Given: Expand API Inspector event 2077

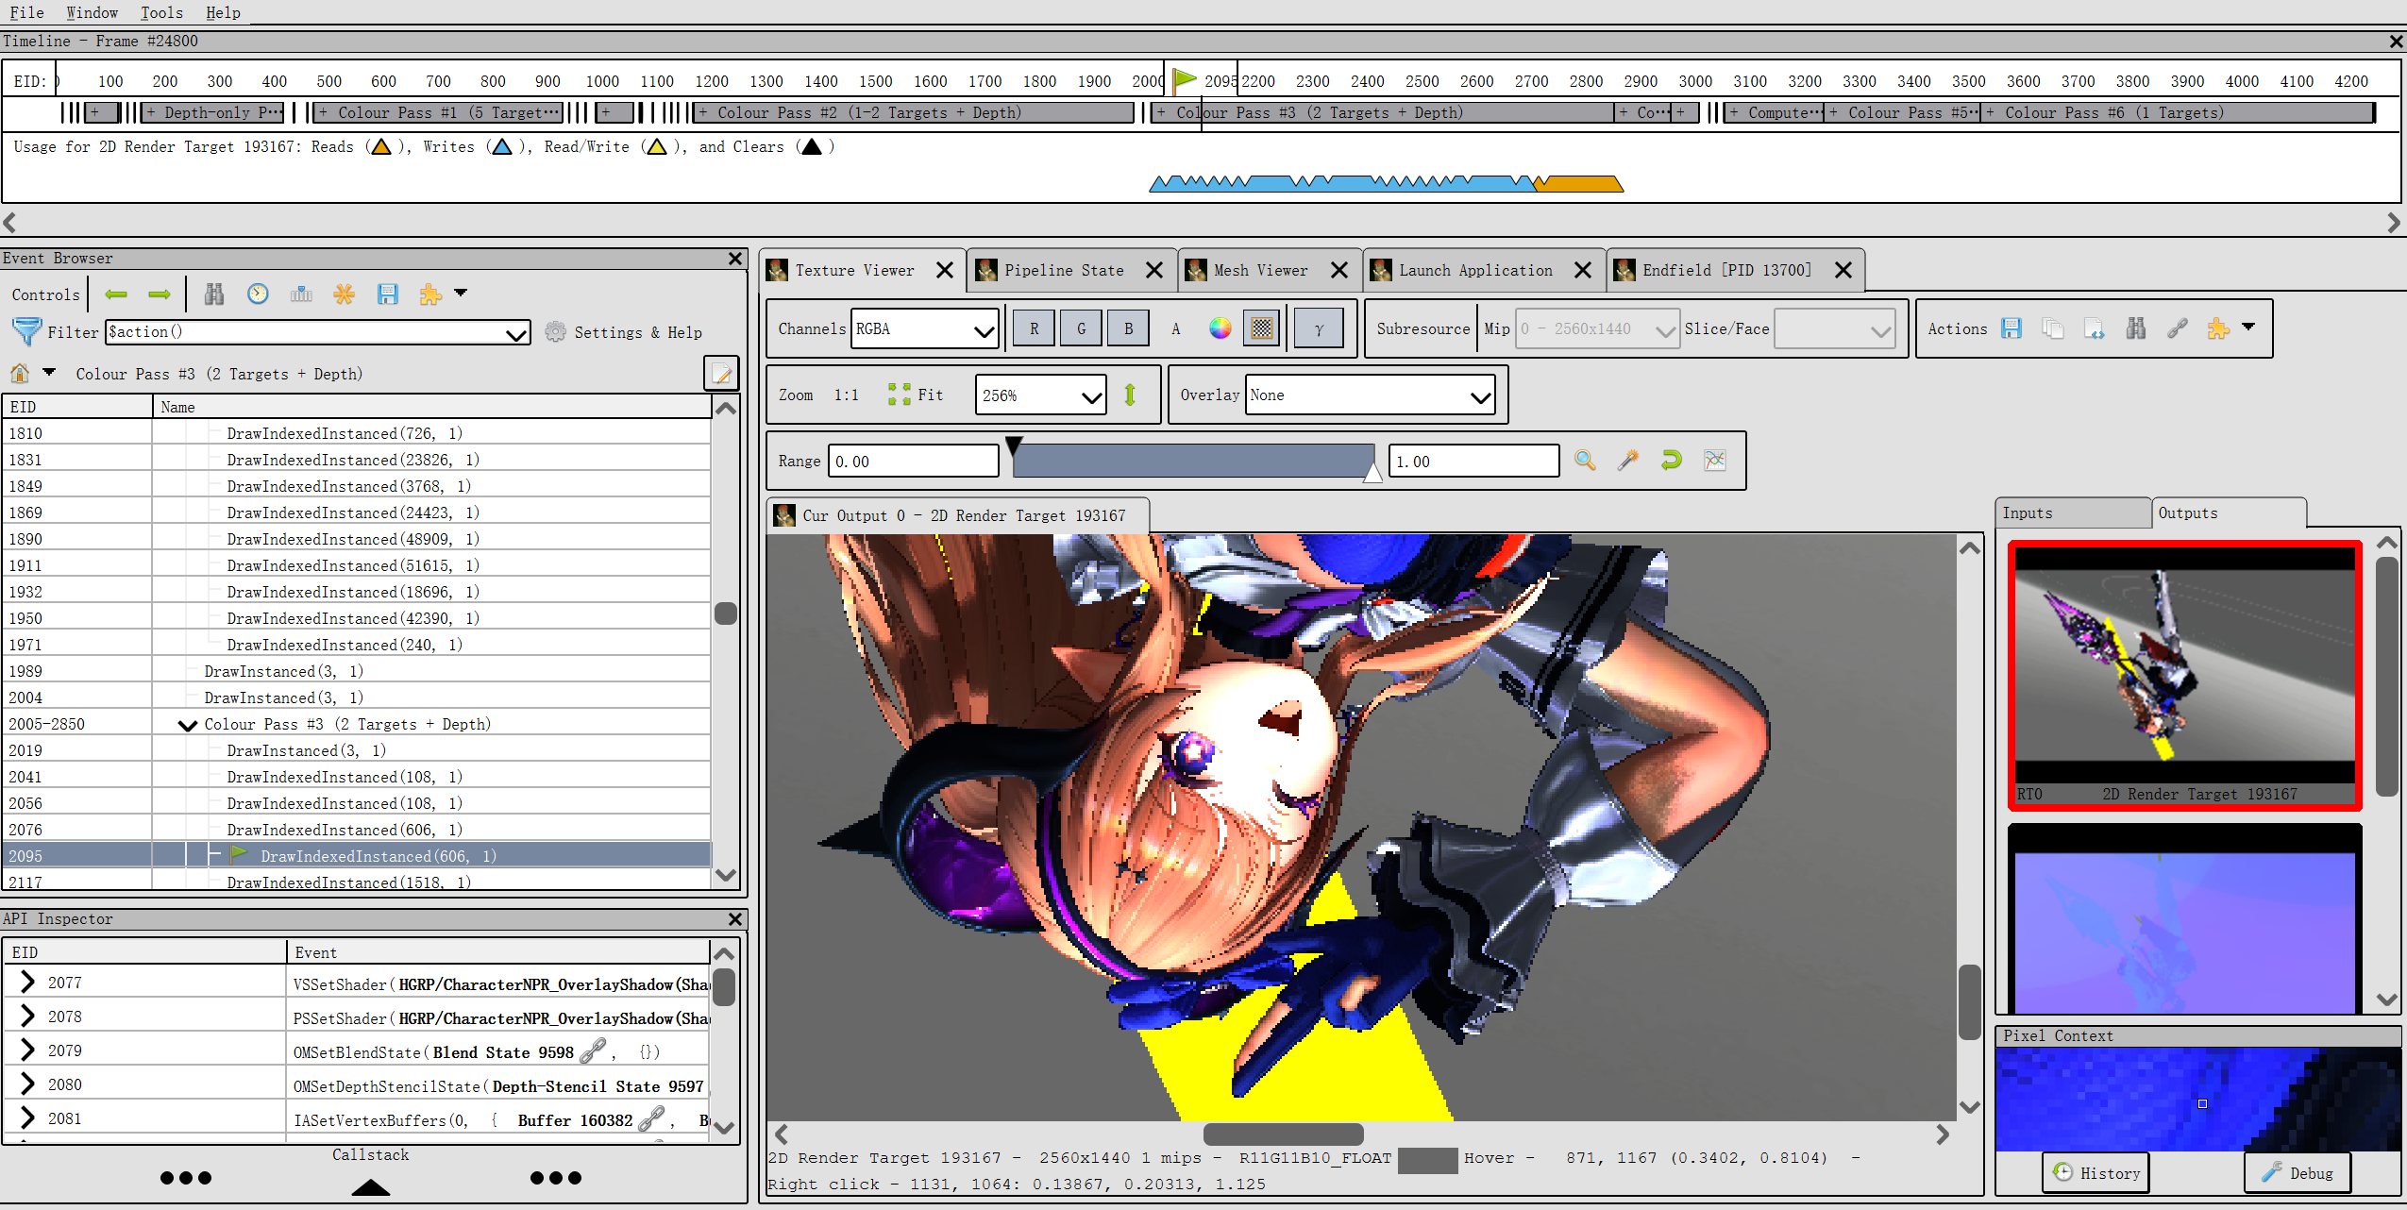Looking at the screenshot, I should [x=27, y=983].
